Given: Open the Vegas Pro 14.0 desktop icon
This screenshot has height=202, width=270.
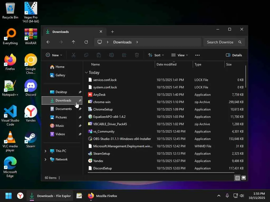Looking at the screenshot, I should [x=31, y=12].
